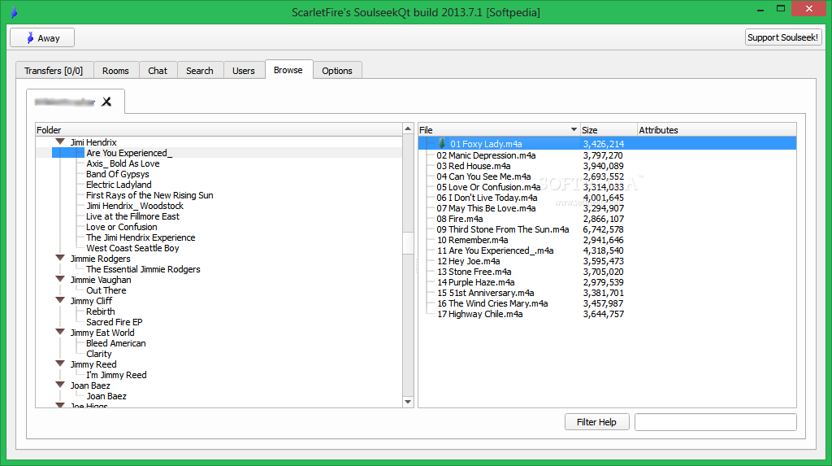This screenshot has height=466, width=832.
Task: Select West Coast Seattle Boy folder
Action: pyautogui.click(x=132, y=248)
